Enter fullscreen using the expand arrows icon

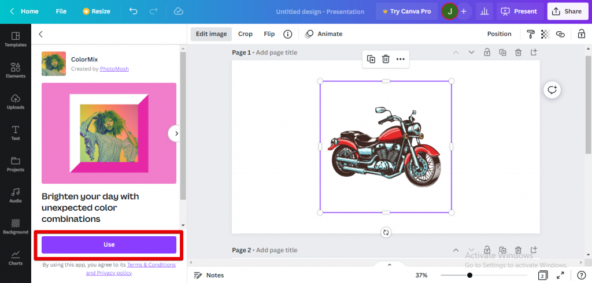pos(560,275)
